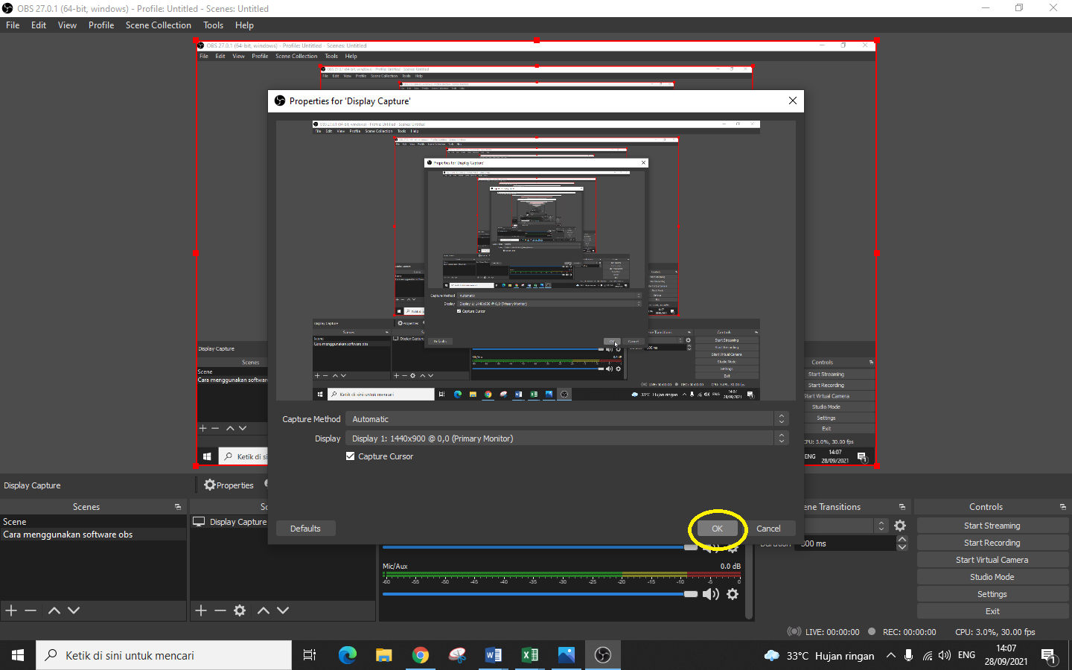
Task: Move the selected scene down
Action: tap(74, 610)
